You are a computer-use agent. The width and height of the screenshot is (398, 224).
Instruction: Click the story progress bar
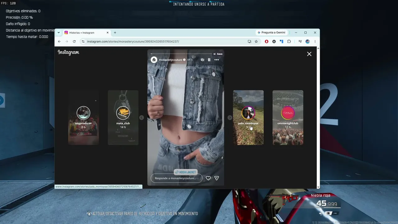pos(182,54)
